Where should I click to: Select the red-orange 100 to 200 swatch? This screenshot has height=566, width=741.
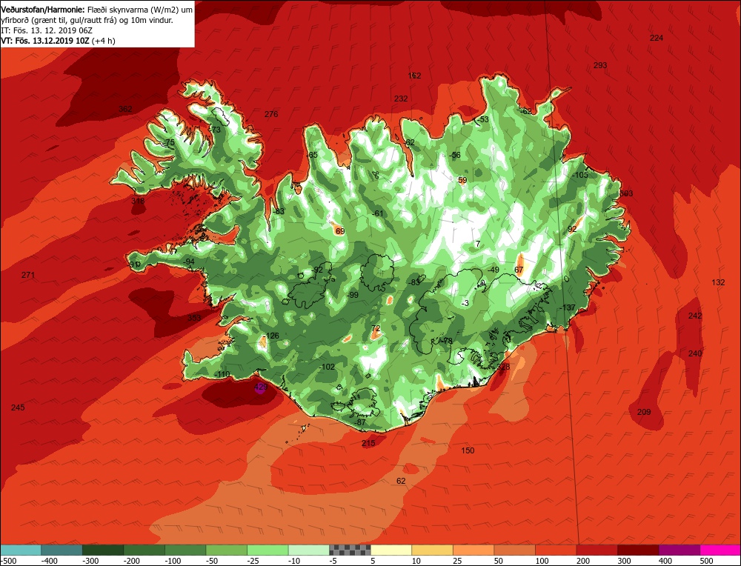point(555,550)
